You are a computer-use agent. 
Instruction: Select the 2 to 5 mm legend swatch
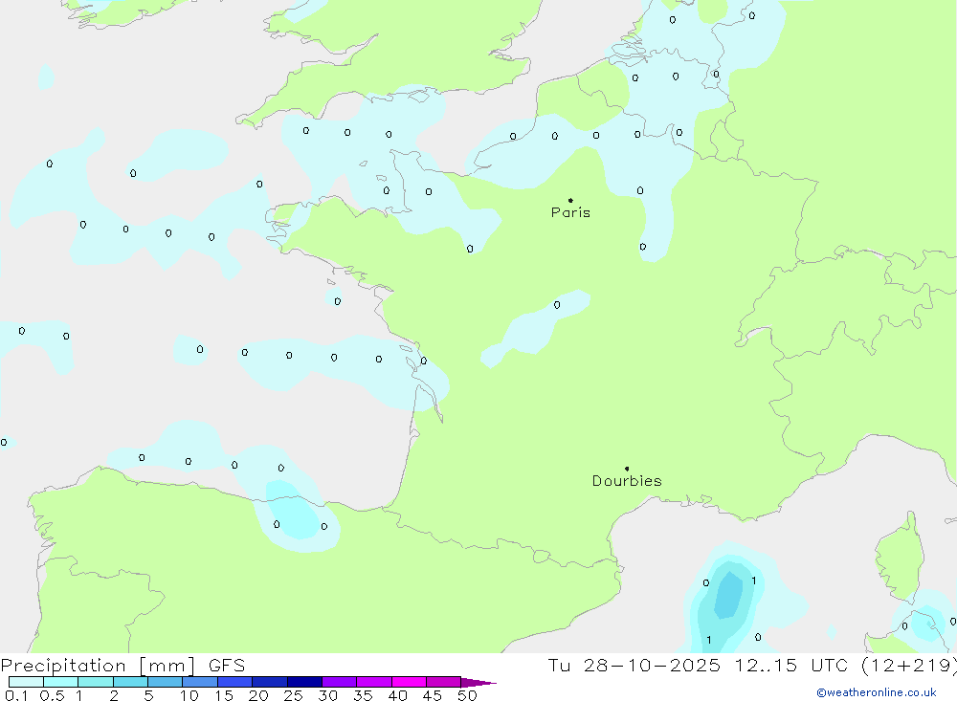(130, 682)
